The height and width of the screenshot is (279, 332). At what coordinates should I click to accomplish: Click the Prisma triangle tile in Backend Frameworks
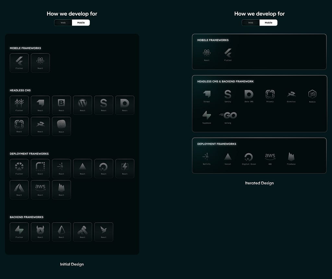tap(61, 232)
